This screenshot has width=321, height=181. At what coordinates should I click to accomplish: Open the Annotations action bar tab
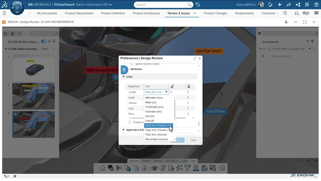click(x=172, y=161)
